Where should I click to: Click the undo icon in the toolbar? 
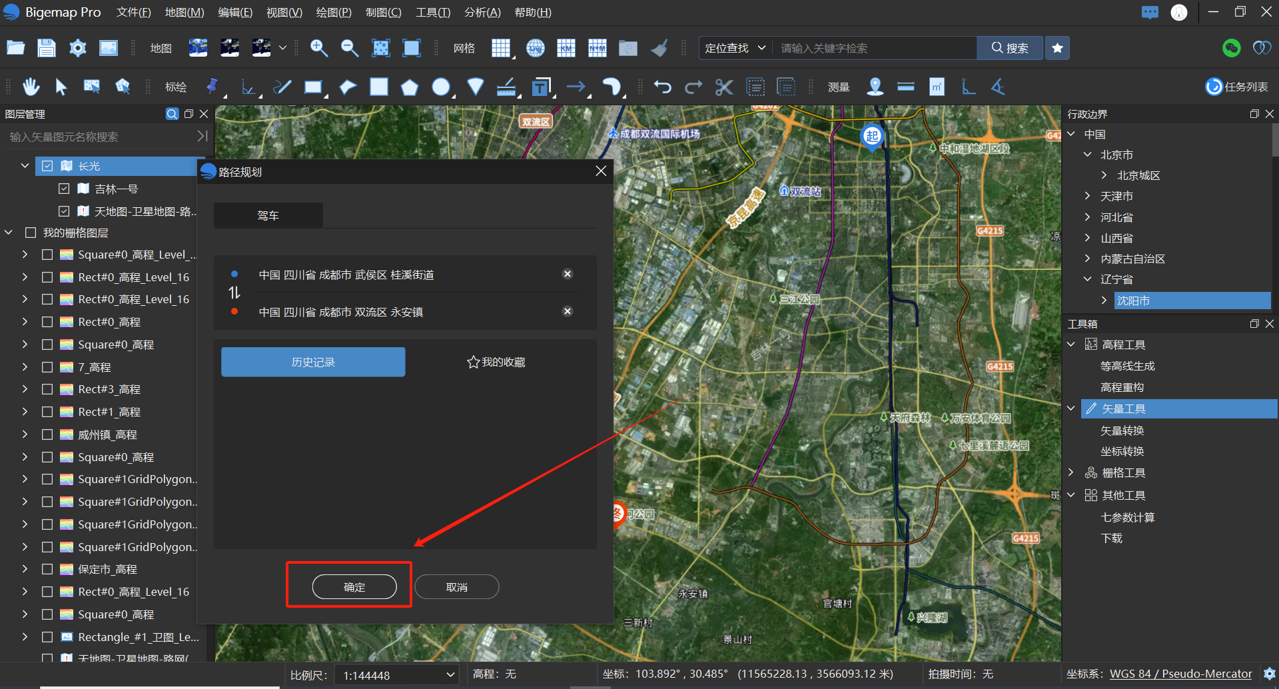pyautogui.click(x=661, y=87)
